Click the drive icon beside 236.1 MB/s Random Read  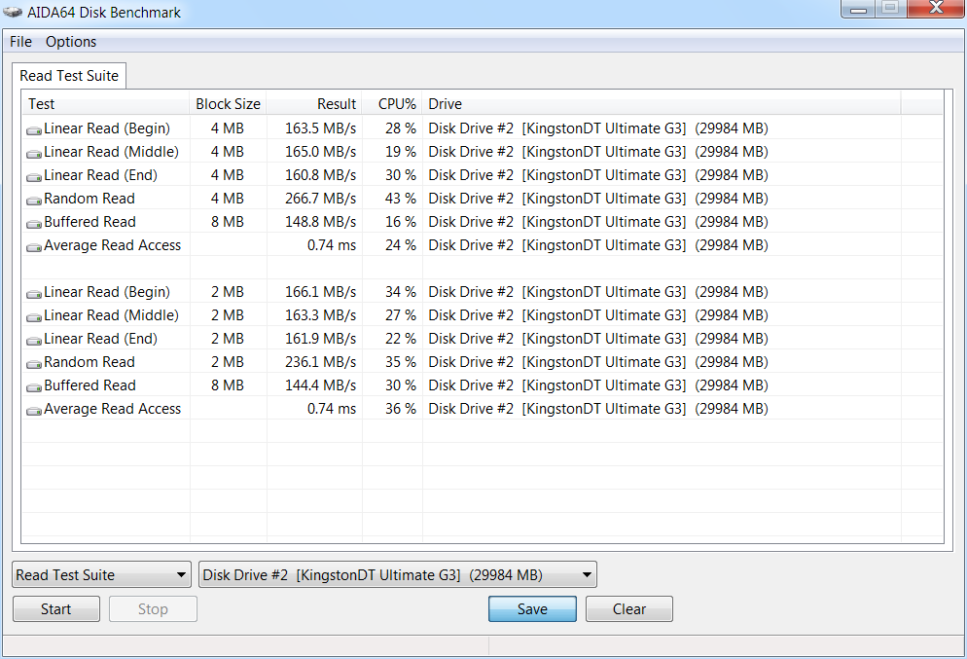(34, 364)
